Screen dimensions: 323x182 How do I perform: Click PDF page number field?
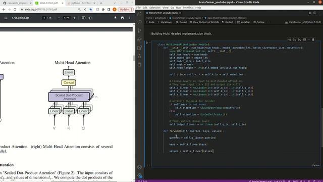[x=44, y=18]
